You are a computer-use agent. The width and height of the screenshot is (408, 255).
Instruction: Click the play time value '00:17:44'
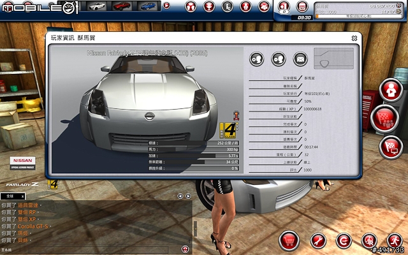(311, 147)
